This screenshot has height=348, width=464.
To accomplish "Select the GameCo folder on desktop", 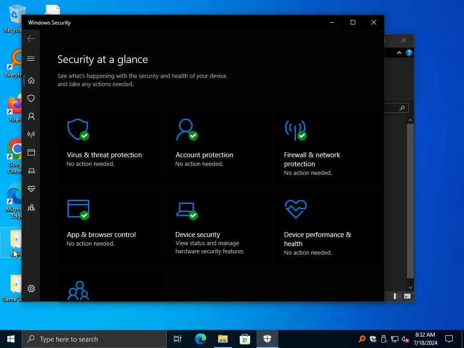I will [x=12, y=288].
